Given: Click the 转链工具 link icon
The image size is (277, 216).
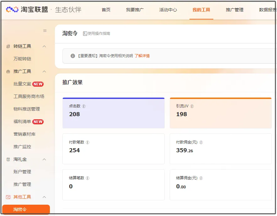Looking at the screenshot, I should point(8,46).
